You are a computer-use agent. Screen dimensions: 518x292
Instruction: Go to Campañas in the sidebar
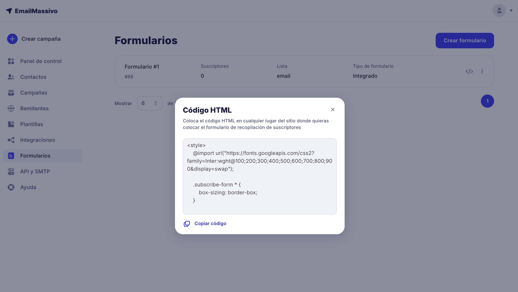34,93
